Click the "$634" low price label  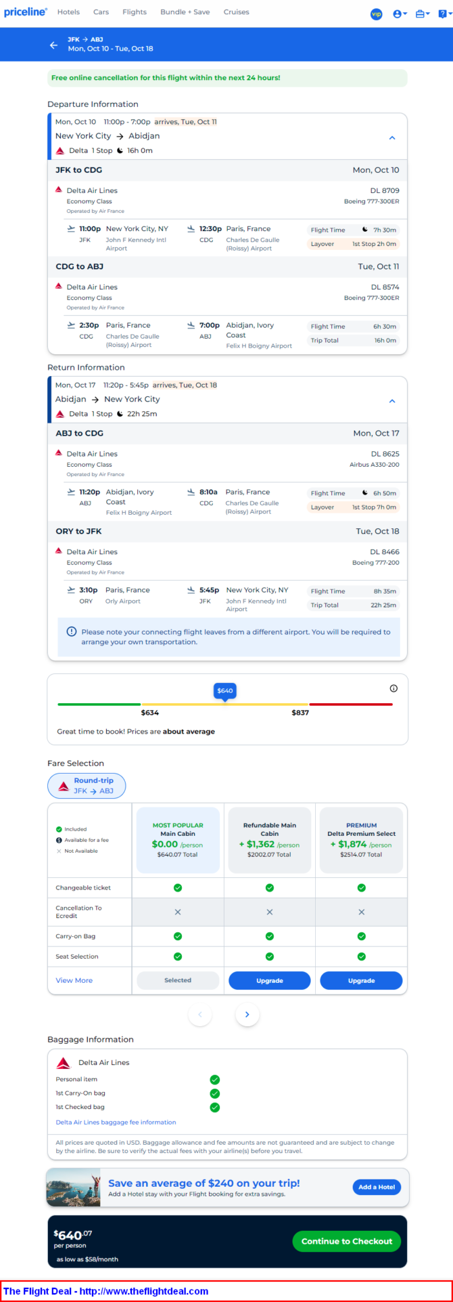click(x=150, y=713)
